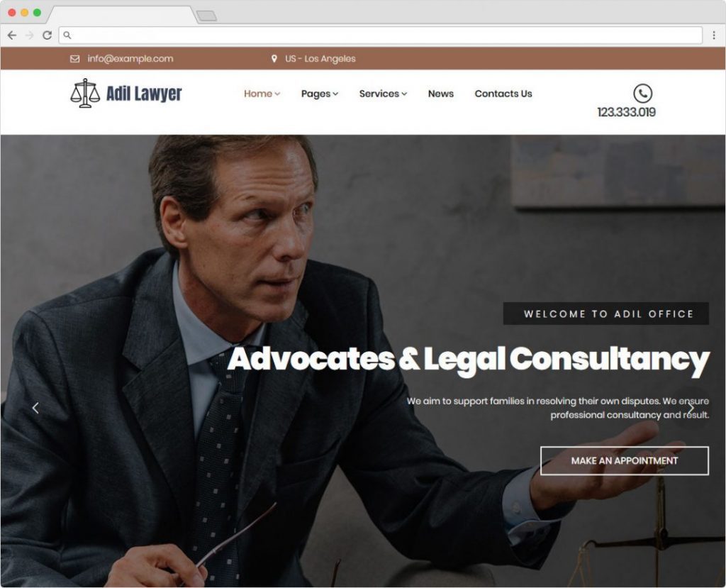
Task: Click the browser forward arrow
Action: 29,35
